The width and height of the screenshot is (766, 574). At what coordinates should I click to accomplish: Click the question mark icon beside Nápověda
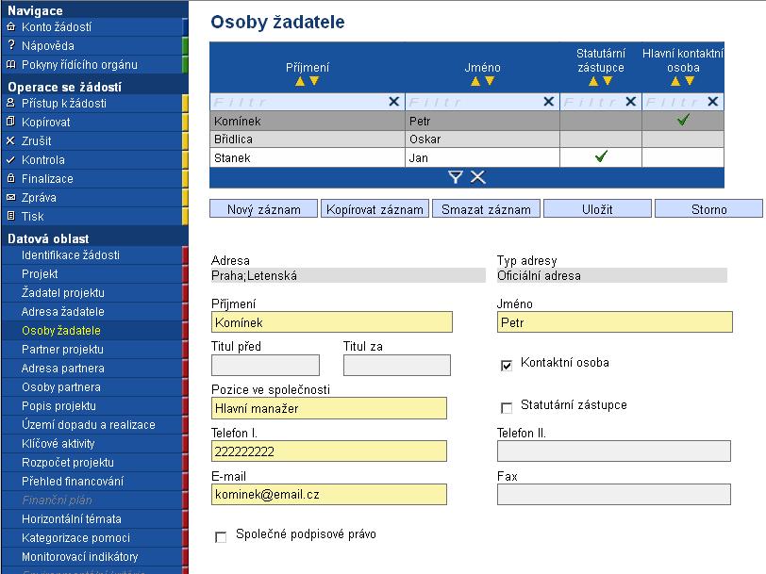point(11,45)
